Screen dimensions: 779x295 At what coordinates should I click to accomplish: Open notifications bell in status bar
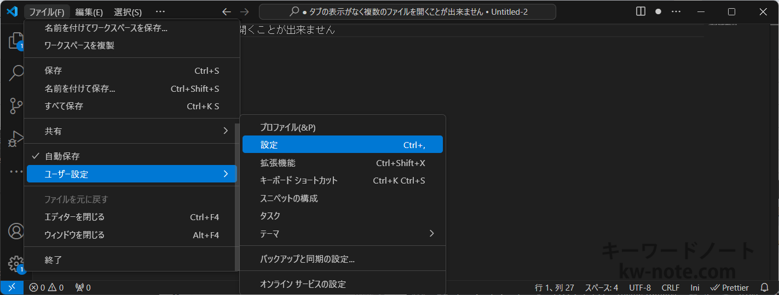click(x=765, y=287)
